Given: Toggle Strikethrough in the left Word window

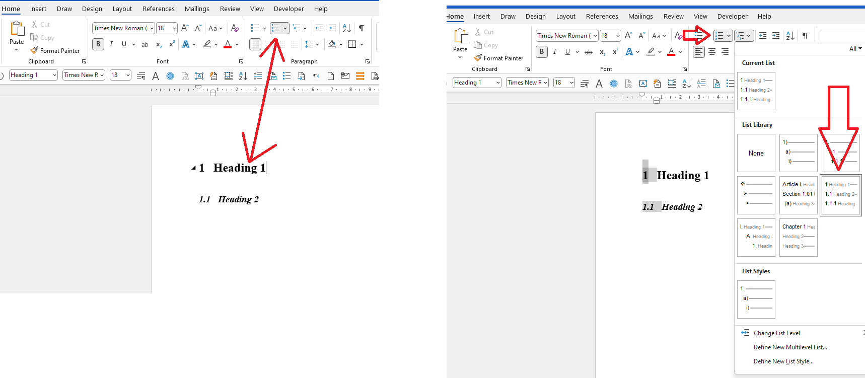Looking at the screenshot, I should 145,44.
